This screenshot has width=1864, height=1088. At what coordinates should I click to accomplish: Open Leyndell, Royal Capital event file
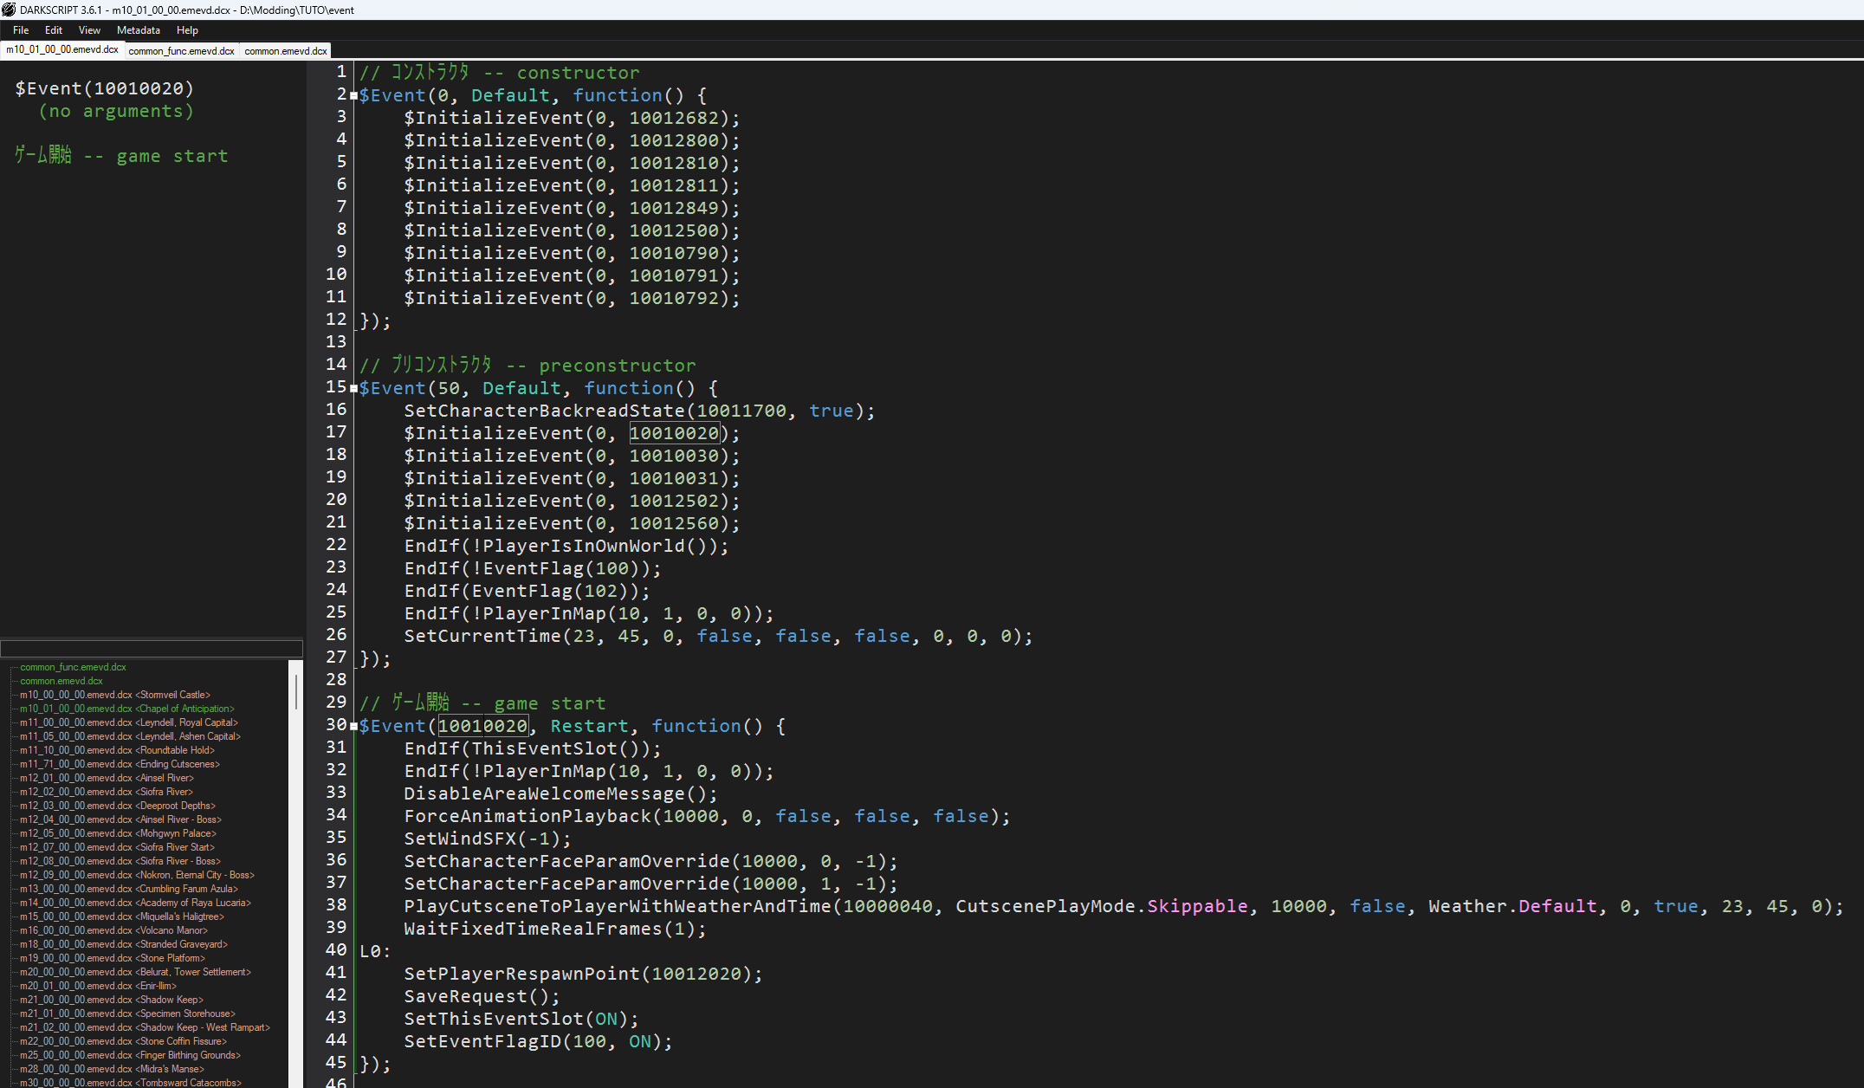click(128, 722)
